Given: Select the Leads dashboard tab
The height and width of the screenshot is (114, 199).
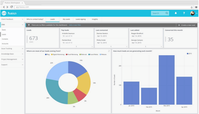Looking at the screenshot, I should [53, 19].
